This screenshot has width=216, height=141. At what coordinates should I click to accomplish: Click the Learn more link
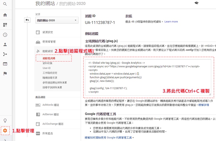(171, 22)
